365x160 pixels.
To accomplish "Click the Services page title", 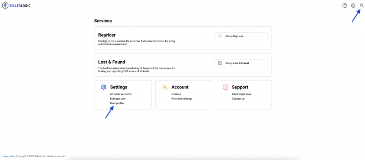I will [103, 21].
